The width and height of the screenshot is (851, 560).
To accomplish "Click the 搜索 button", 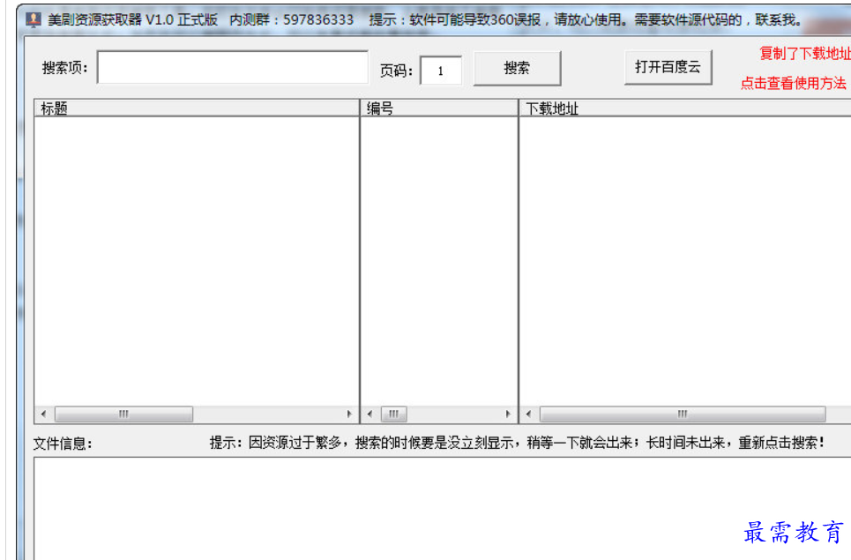I will (518, 69).
